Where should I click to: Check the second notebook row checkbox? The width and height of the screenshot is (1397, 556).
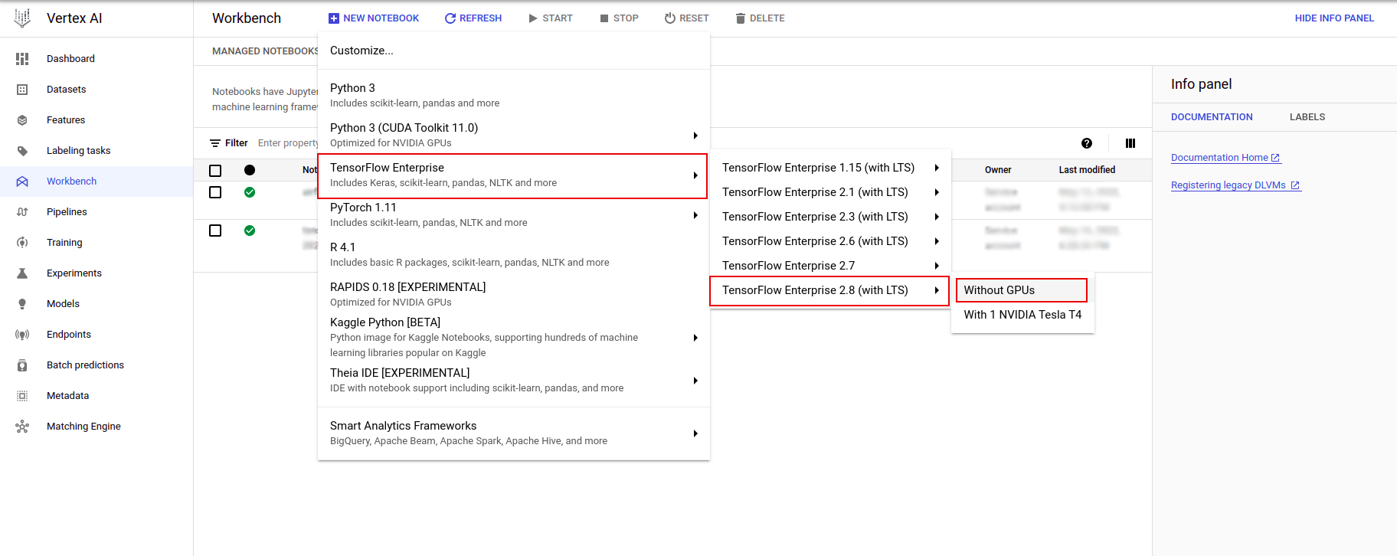pos(215,231)
